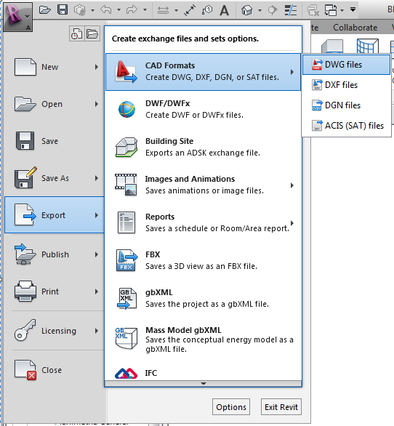Open the New menu item
The height and width of the screenshot is (426, 394).
pyautogui.click(x=55, y=67)
